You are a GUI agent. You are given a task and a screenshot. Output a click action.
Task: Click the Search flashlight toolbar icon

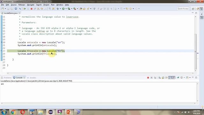click(88, 9)
